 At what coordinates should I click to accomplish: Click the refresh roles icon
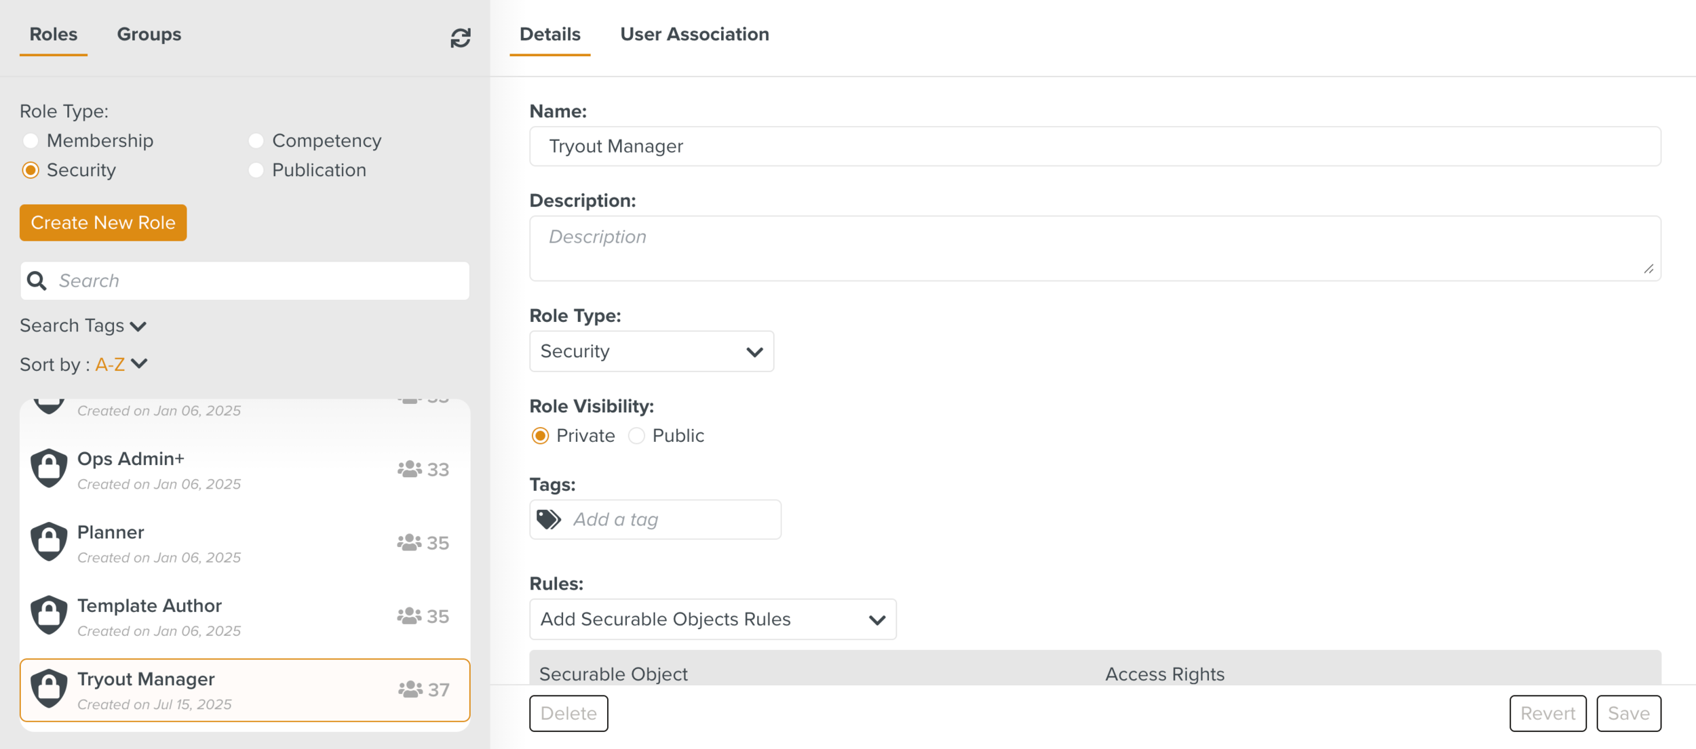tap(460, 37)
